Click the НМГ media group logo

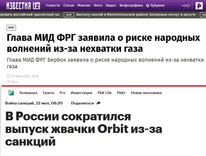(186, 6)
